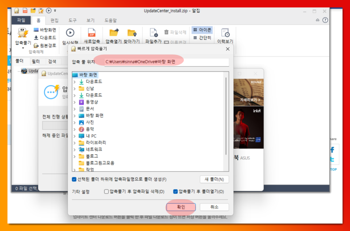Expand the 내 PC tree node
This screenshot has height=231, width=350.
(x=75, y=136)
